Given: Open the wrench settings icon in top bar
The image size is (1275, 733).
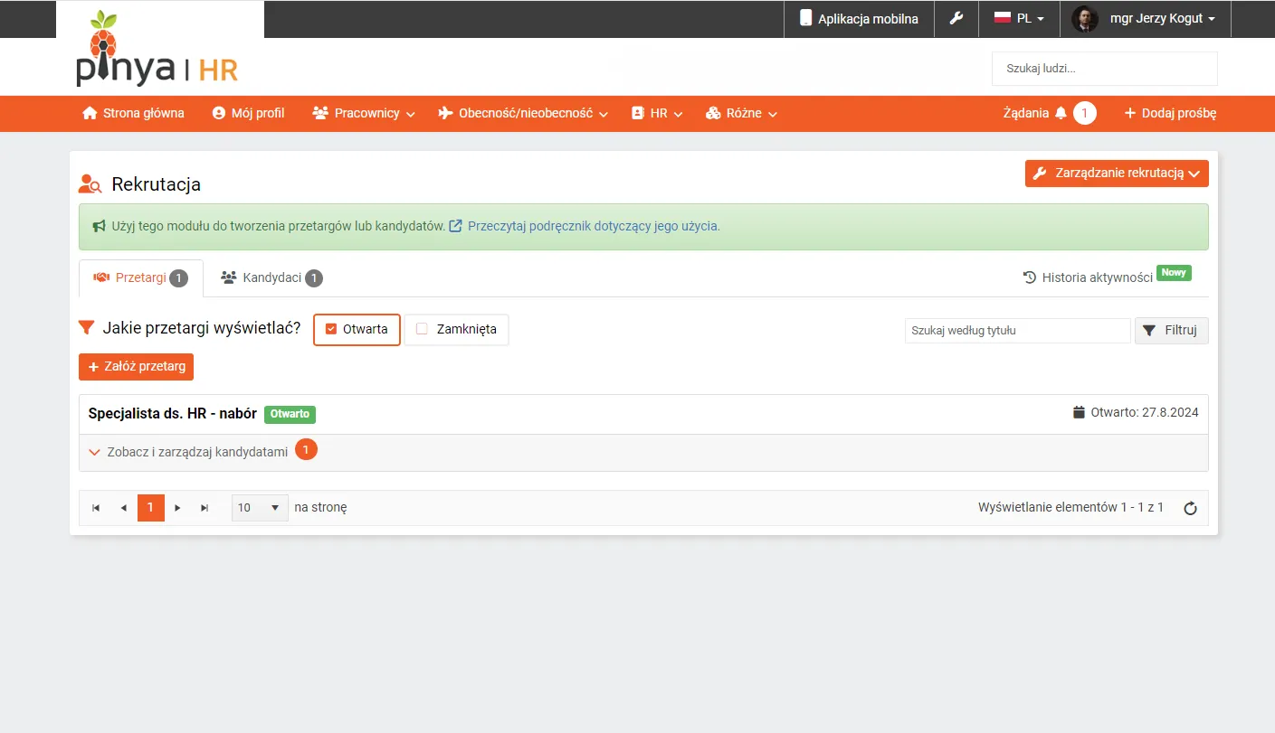Looking at the screenshot, I should [x=956, y=18].
